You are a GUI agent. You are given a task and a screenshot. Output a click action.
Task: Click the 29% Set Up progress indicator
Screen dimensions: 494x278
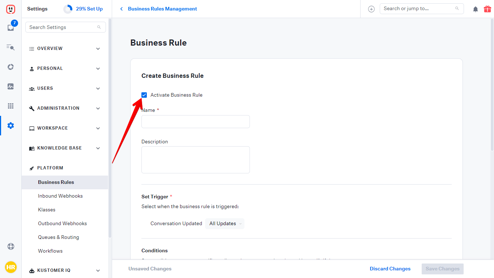click(x=84, y=9)
